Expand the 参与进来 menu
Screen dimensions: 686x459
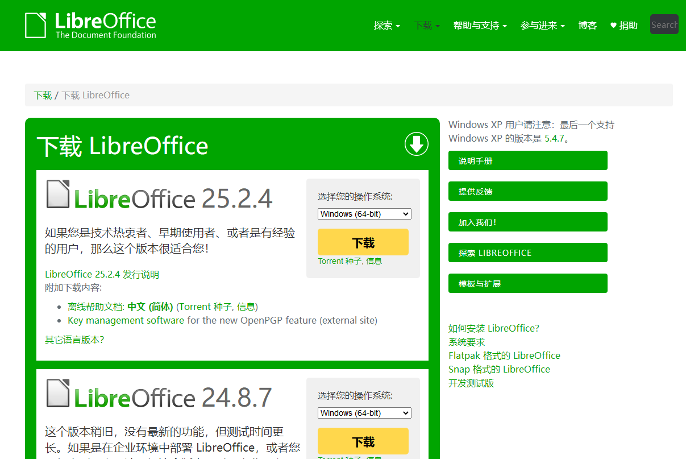click(543, 26)
